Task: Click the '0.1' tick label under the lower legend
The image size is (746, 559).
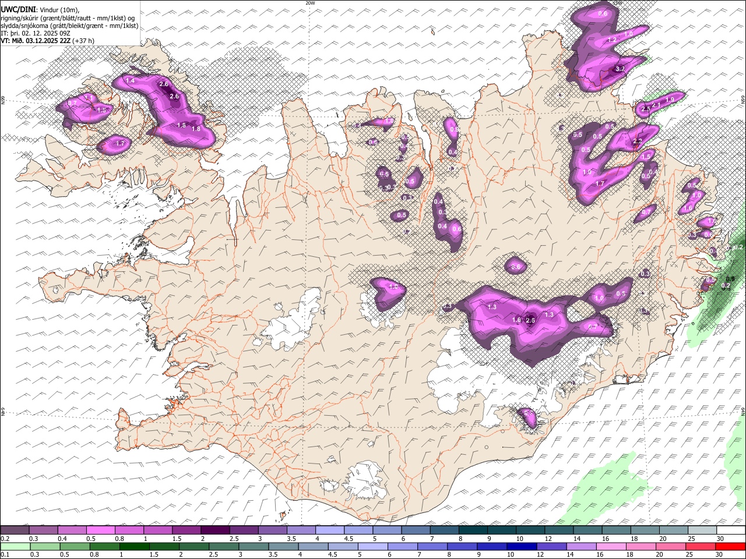Action: tap(5, 554)
